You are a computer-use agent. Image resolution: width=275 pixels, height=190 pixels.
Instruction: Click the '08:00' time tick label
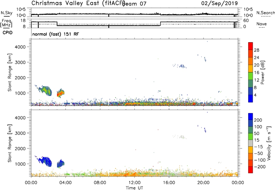100,183
